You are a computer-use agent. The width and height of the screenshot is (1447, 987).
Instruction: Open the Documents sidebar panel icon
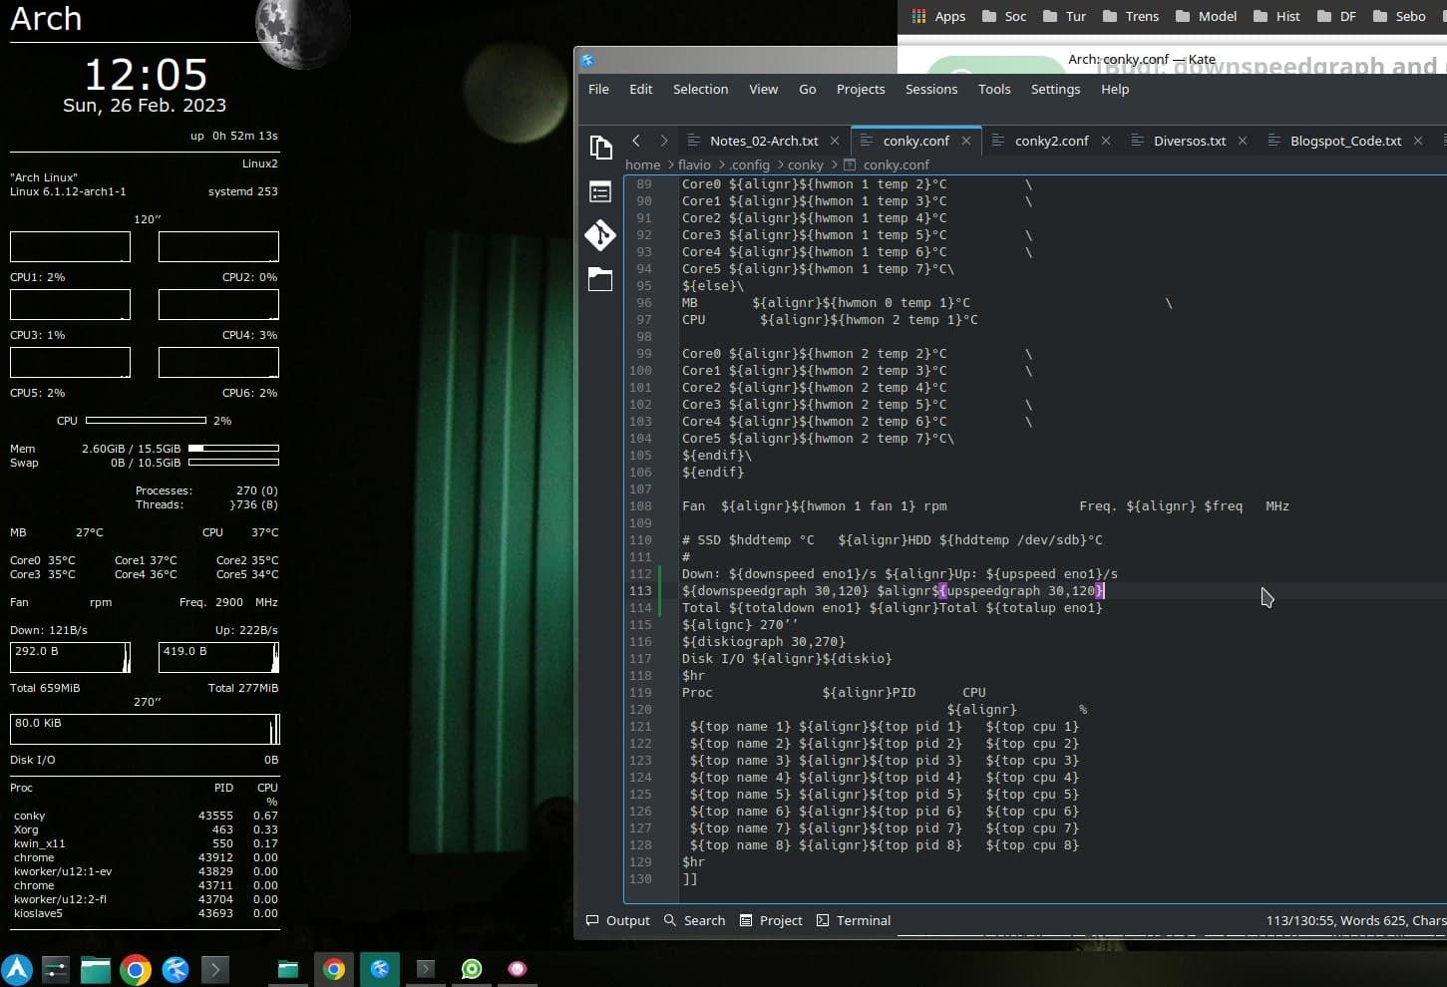[600, 148]
